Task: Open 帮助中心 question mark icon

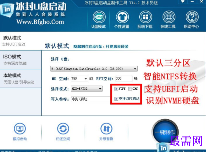Action: click(192, 17)
